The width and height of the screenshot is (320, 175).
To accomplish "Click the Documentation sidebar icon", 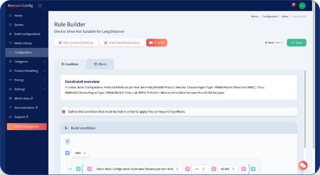I will [10, 108].
